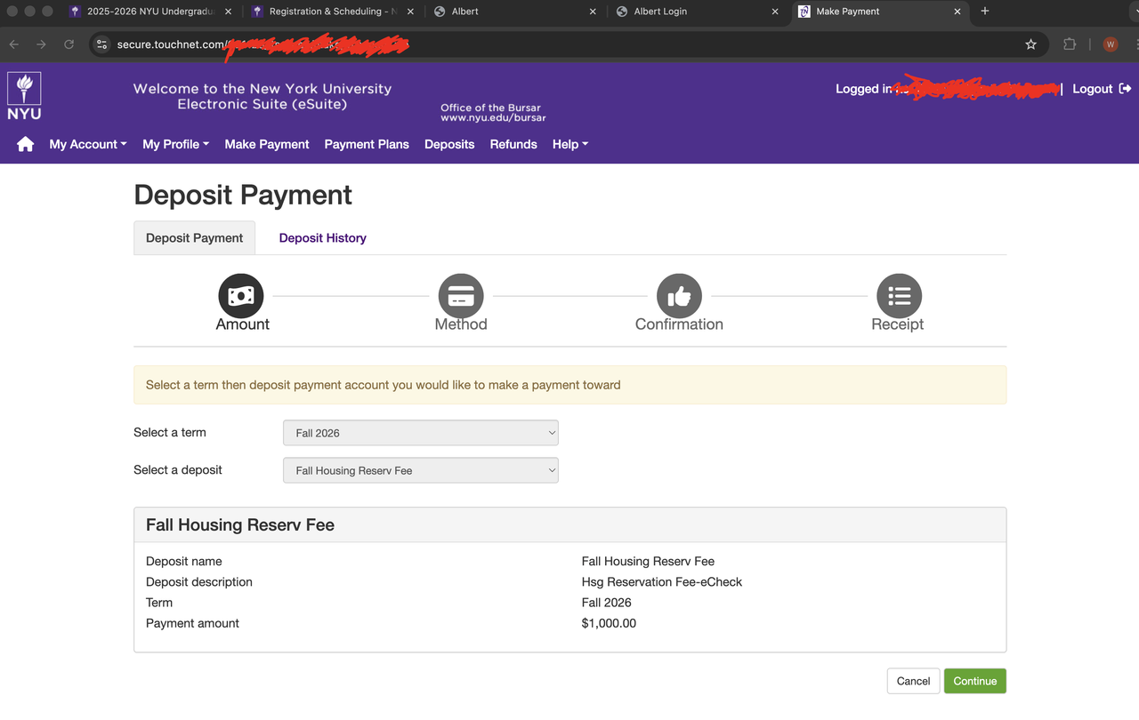Open the Select a term dropdown
1139x720 pixels.
420,433
